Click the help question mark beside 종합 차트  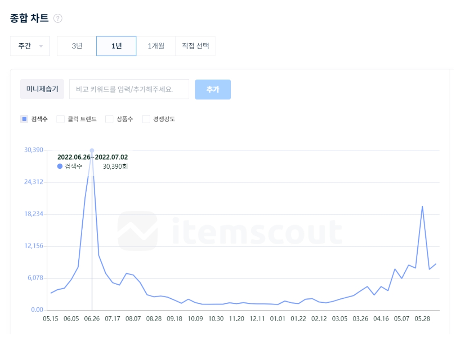pos(58,19)
